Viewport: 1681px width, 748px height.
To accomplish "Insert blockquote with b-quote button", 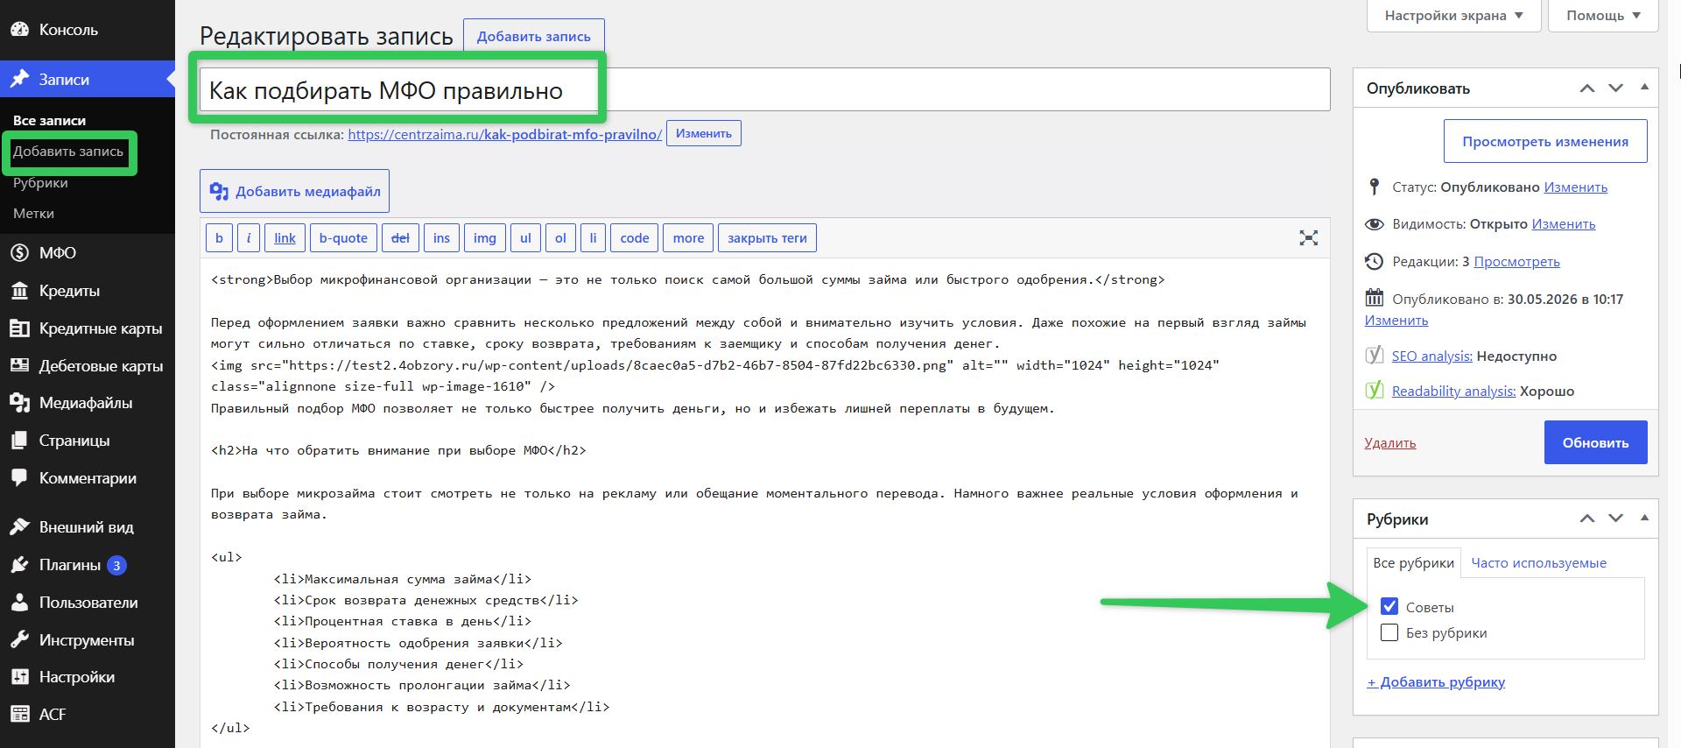I will 343,237.
